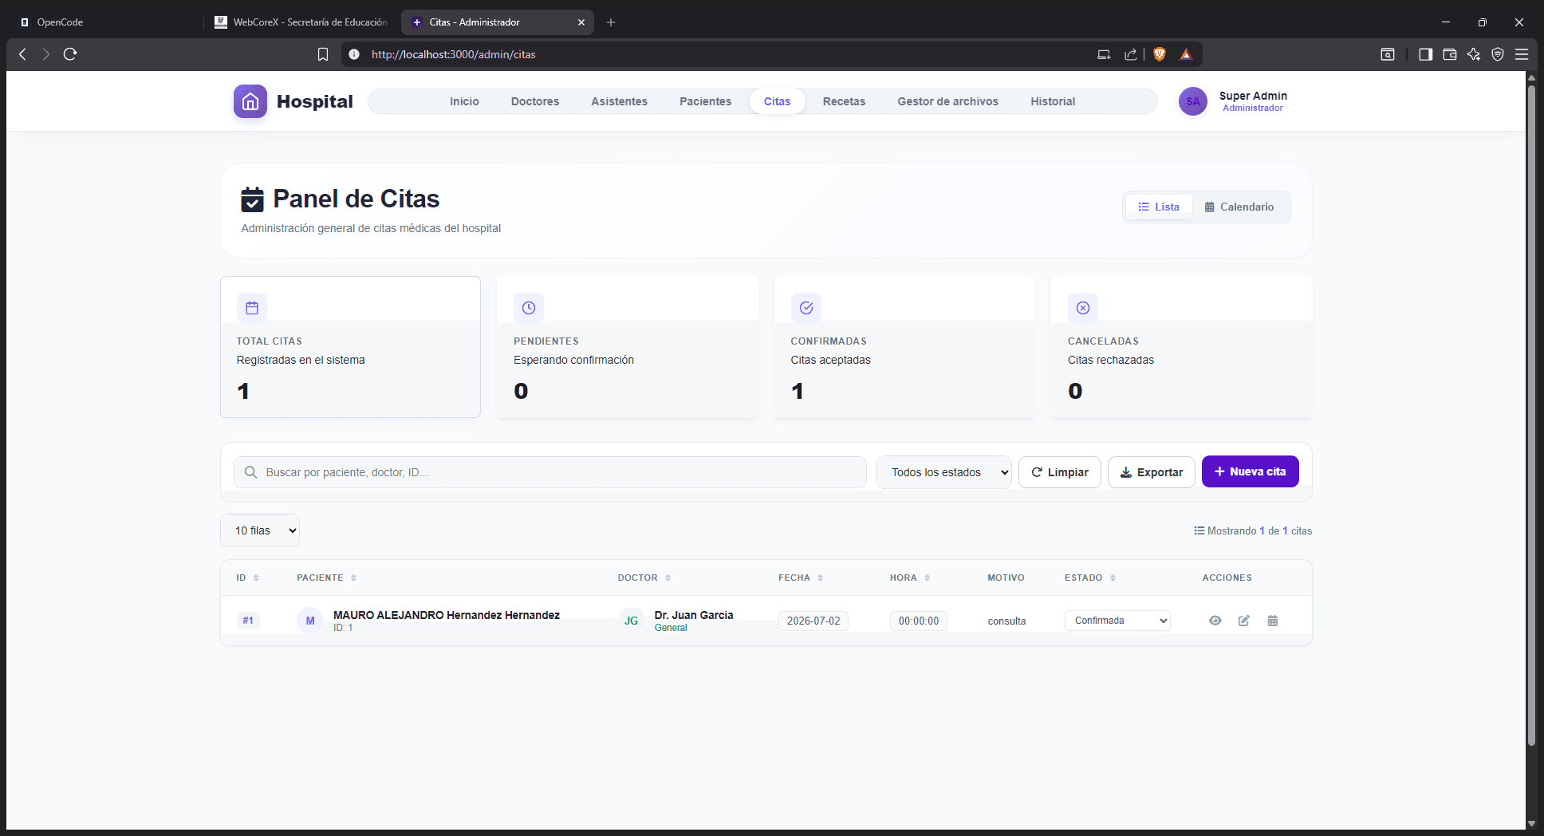Open Leo AI assistant icon

click(x=1474, y=54)
